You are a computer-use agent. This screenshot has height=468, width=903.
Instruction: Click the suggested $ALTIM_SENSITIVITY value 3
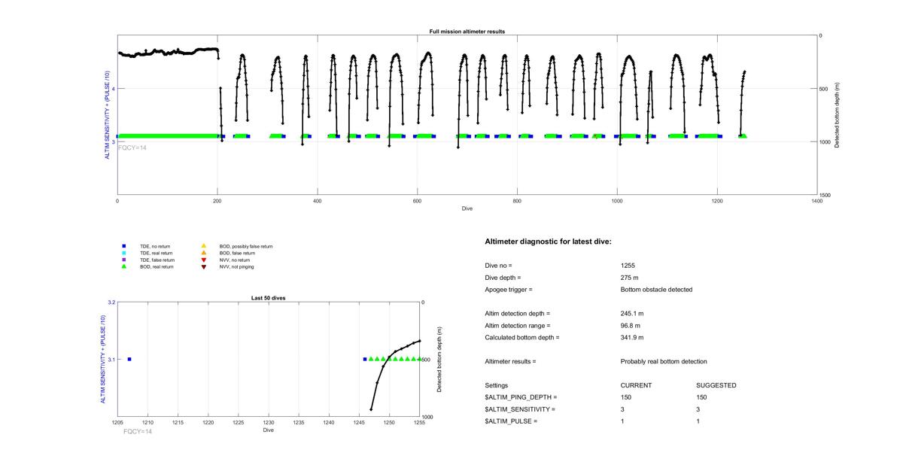pyautogui.click(x=698, y=409)
